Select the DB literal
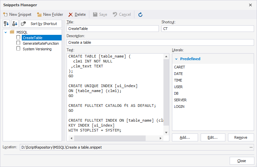 pyautogui.click(x=176, y=93)
